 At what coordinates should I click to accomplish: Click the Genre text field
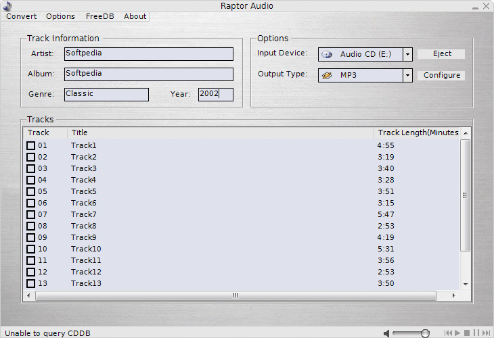106,95
